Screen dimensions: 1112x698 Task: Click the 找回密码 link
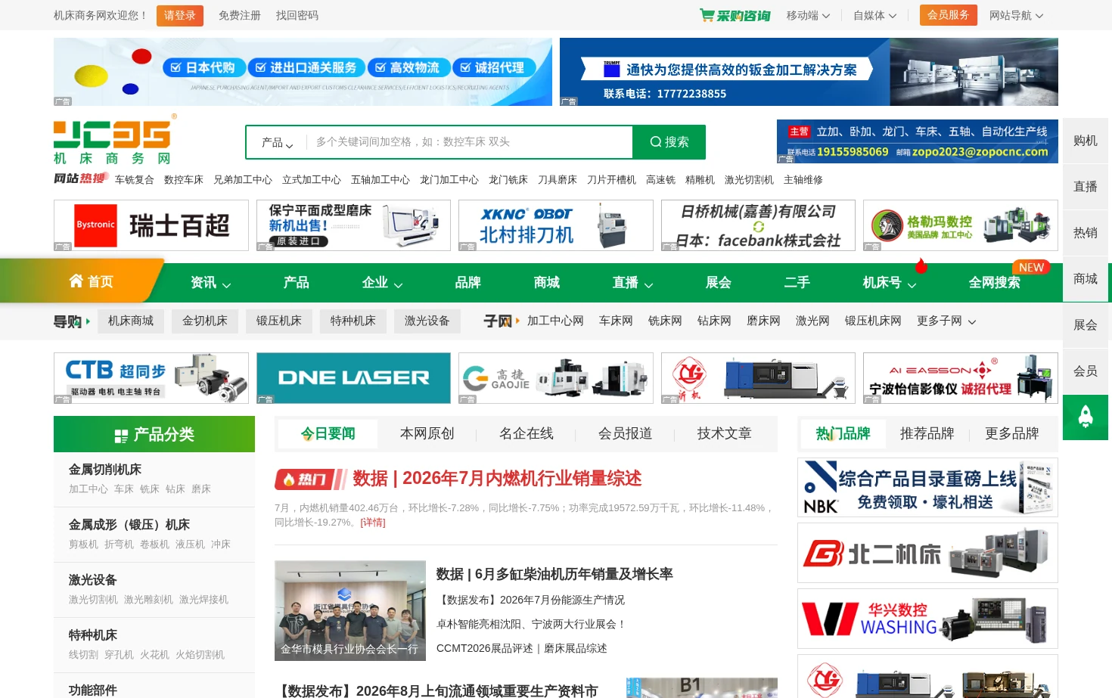297,15
